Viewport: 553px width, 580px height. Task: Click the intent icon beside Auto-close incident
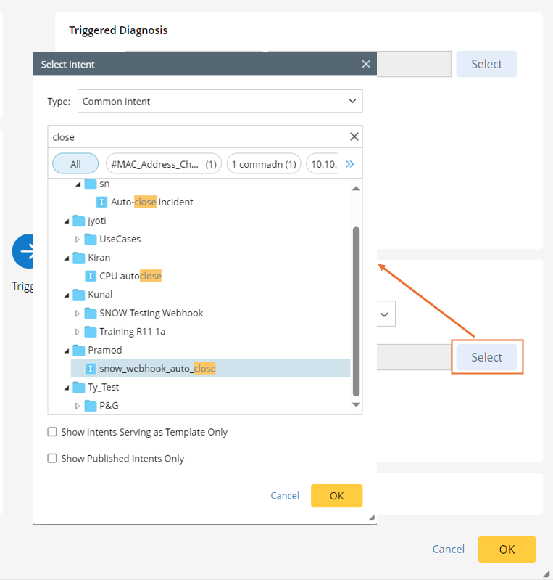pos(102,202)
